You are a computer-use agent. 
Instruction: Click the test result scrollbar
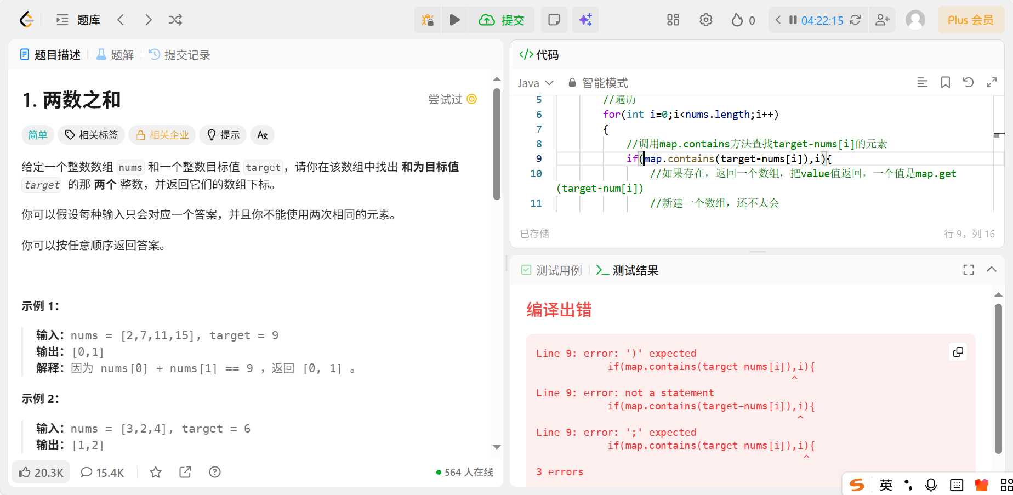point(998,378)
